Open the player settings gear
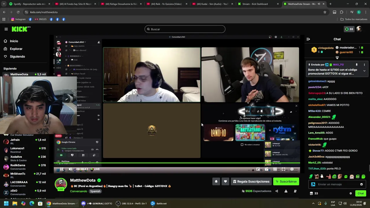The height and width of the screenshot is (208, 370). tap(292, 169)
